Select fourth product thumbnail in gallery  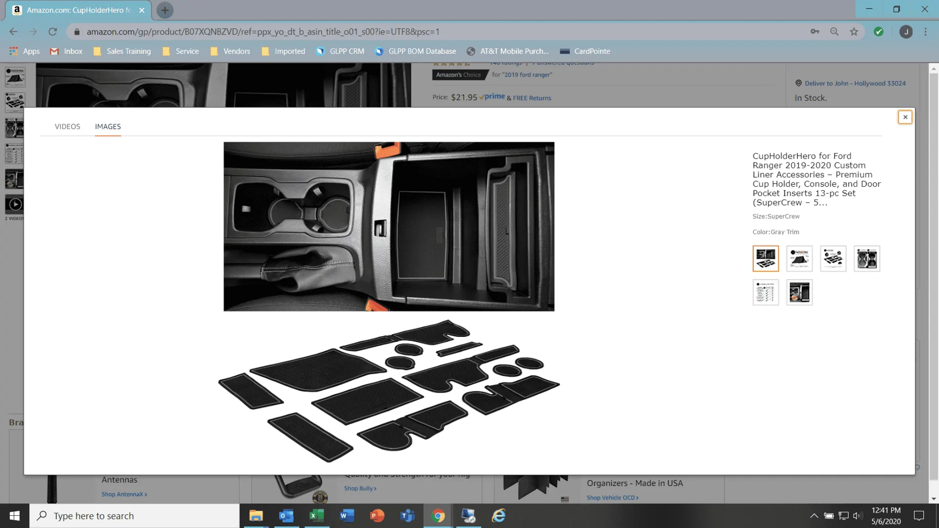click(x=867, y=258)
